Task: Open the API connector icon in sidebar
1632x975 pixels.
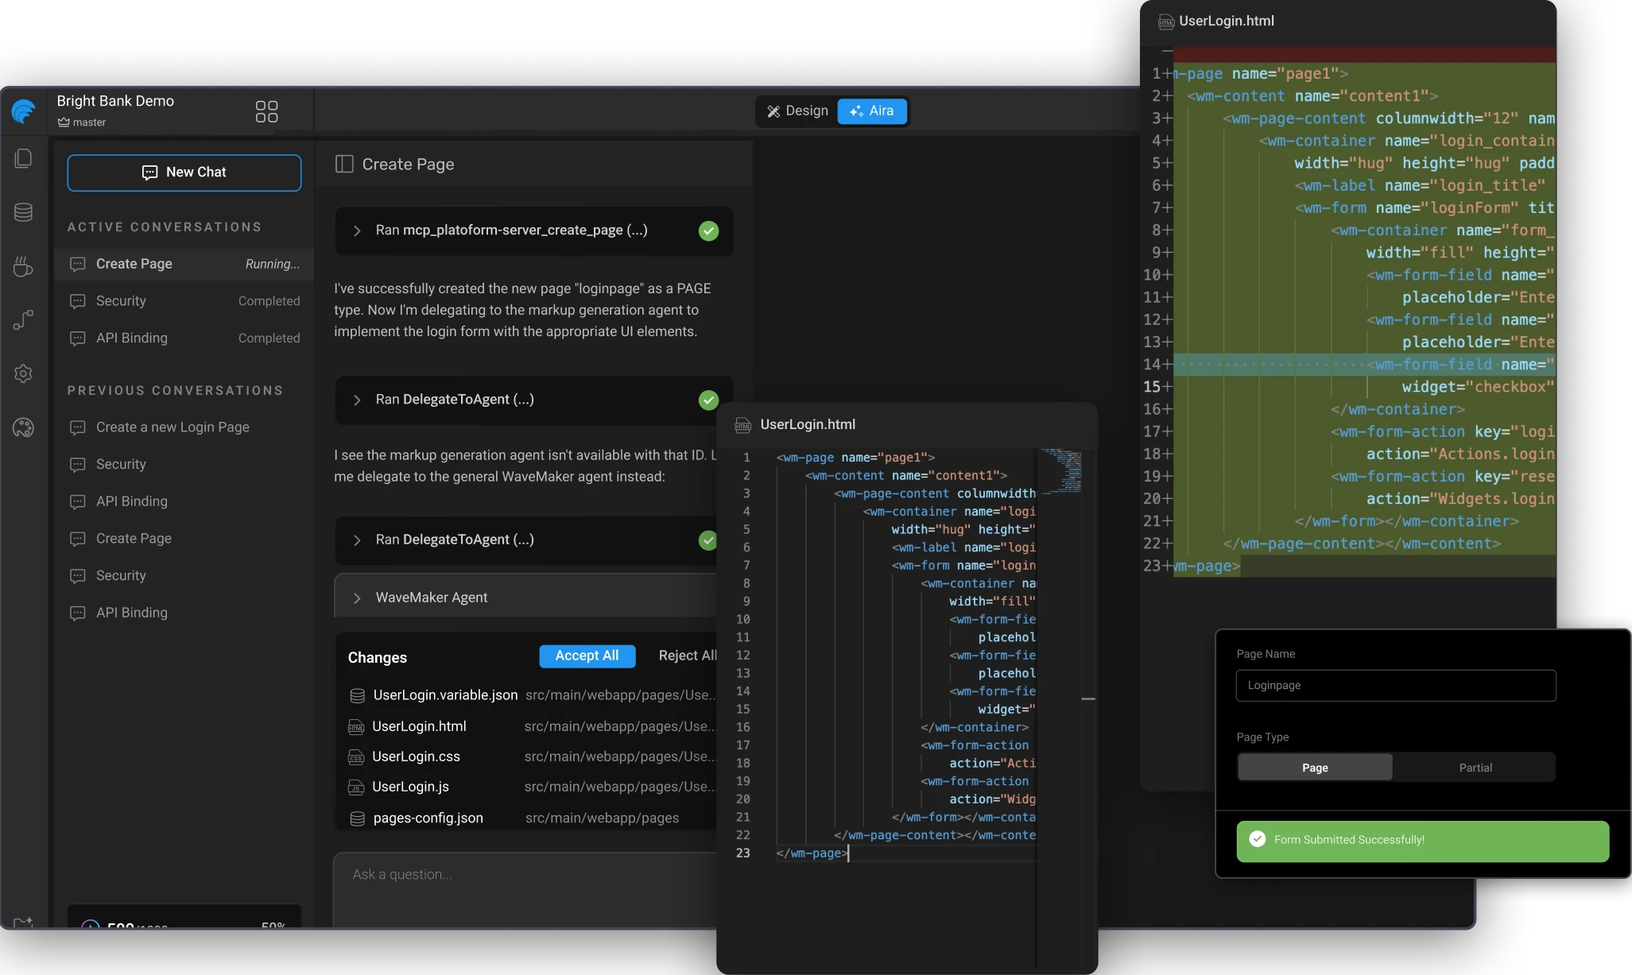Action: pyautogui.click(x=23, y=320)
